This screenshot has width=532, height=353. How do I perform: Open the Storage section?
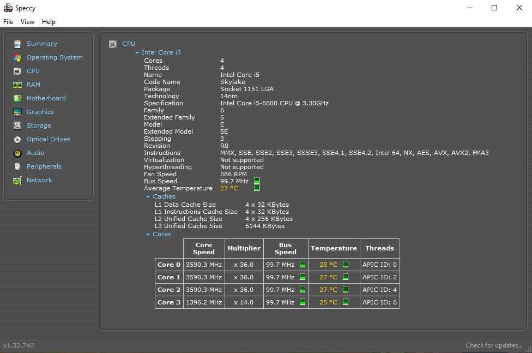click(x=39, y=125)
